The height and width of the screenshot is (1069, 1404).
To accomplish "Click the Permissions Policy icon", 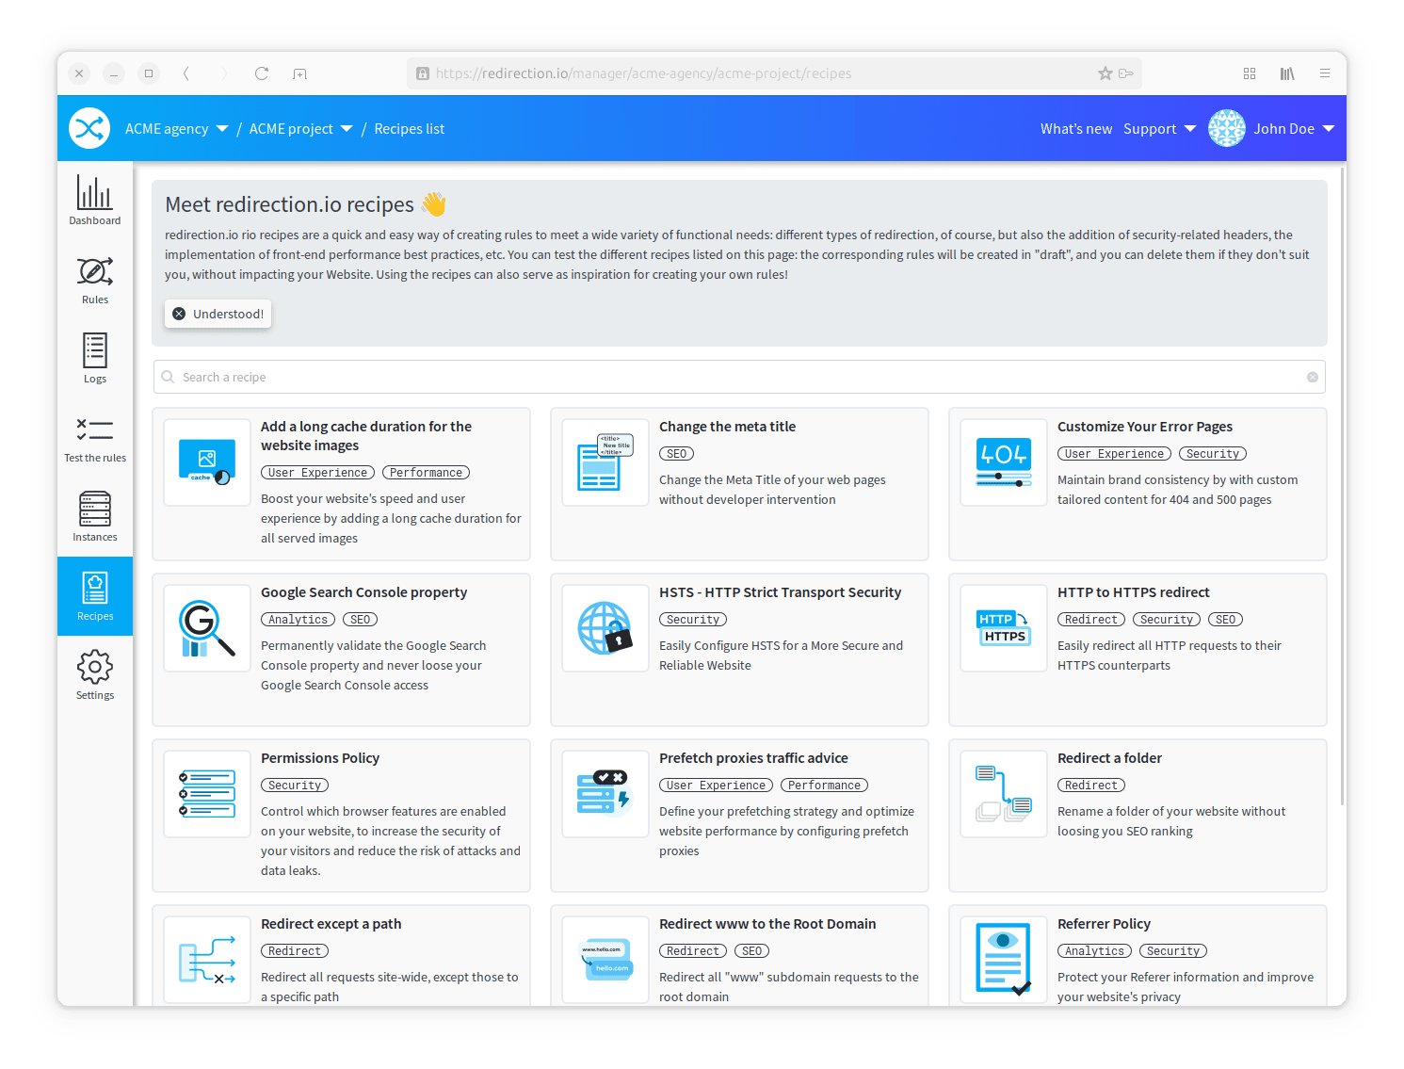I will click(x=207, y=794).
